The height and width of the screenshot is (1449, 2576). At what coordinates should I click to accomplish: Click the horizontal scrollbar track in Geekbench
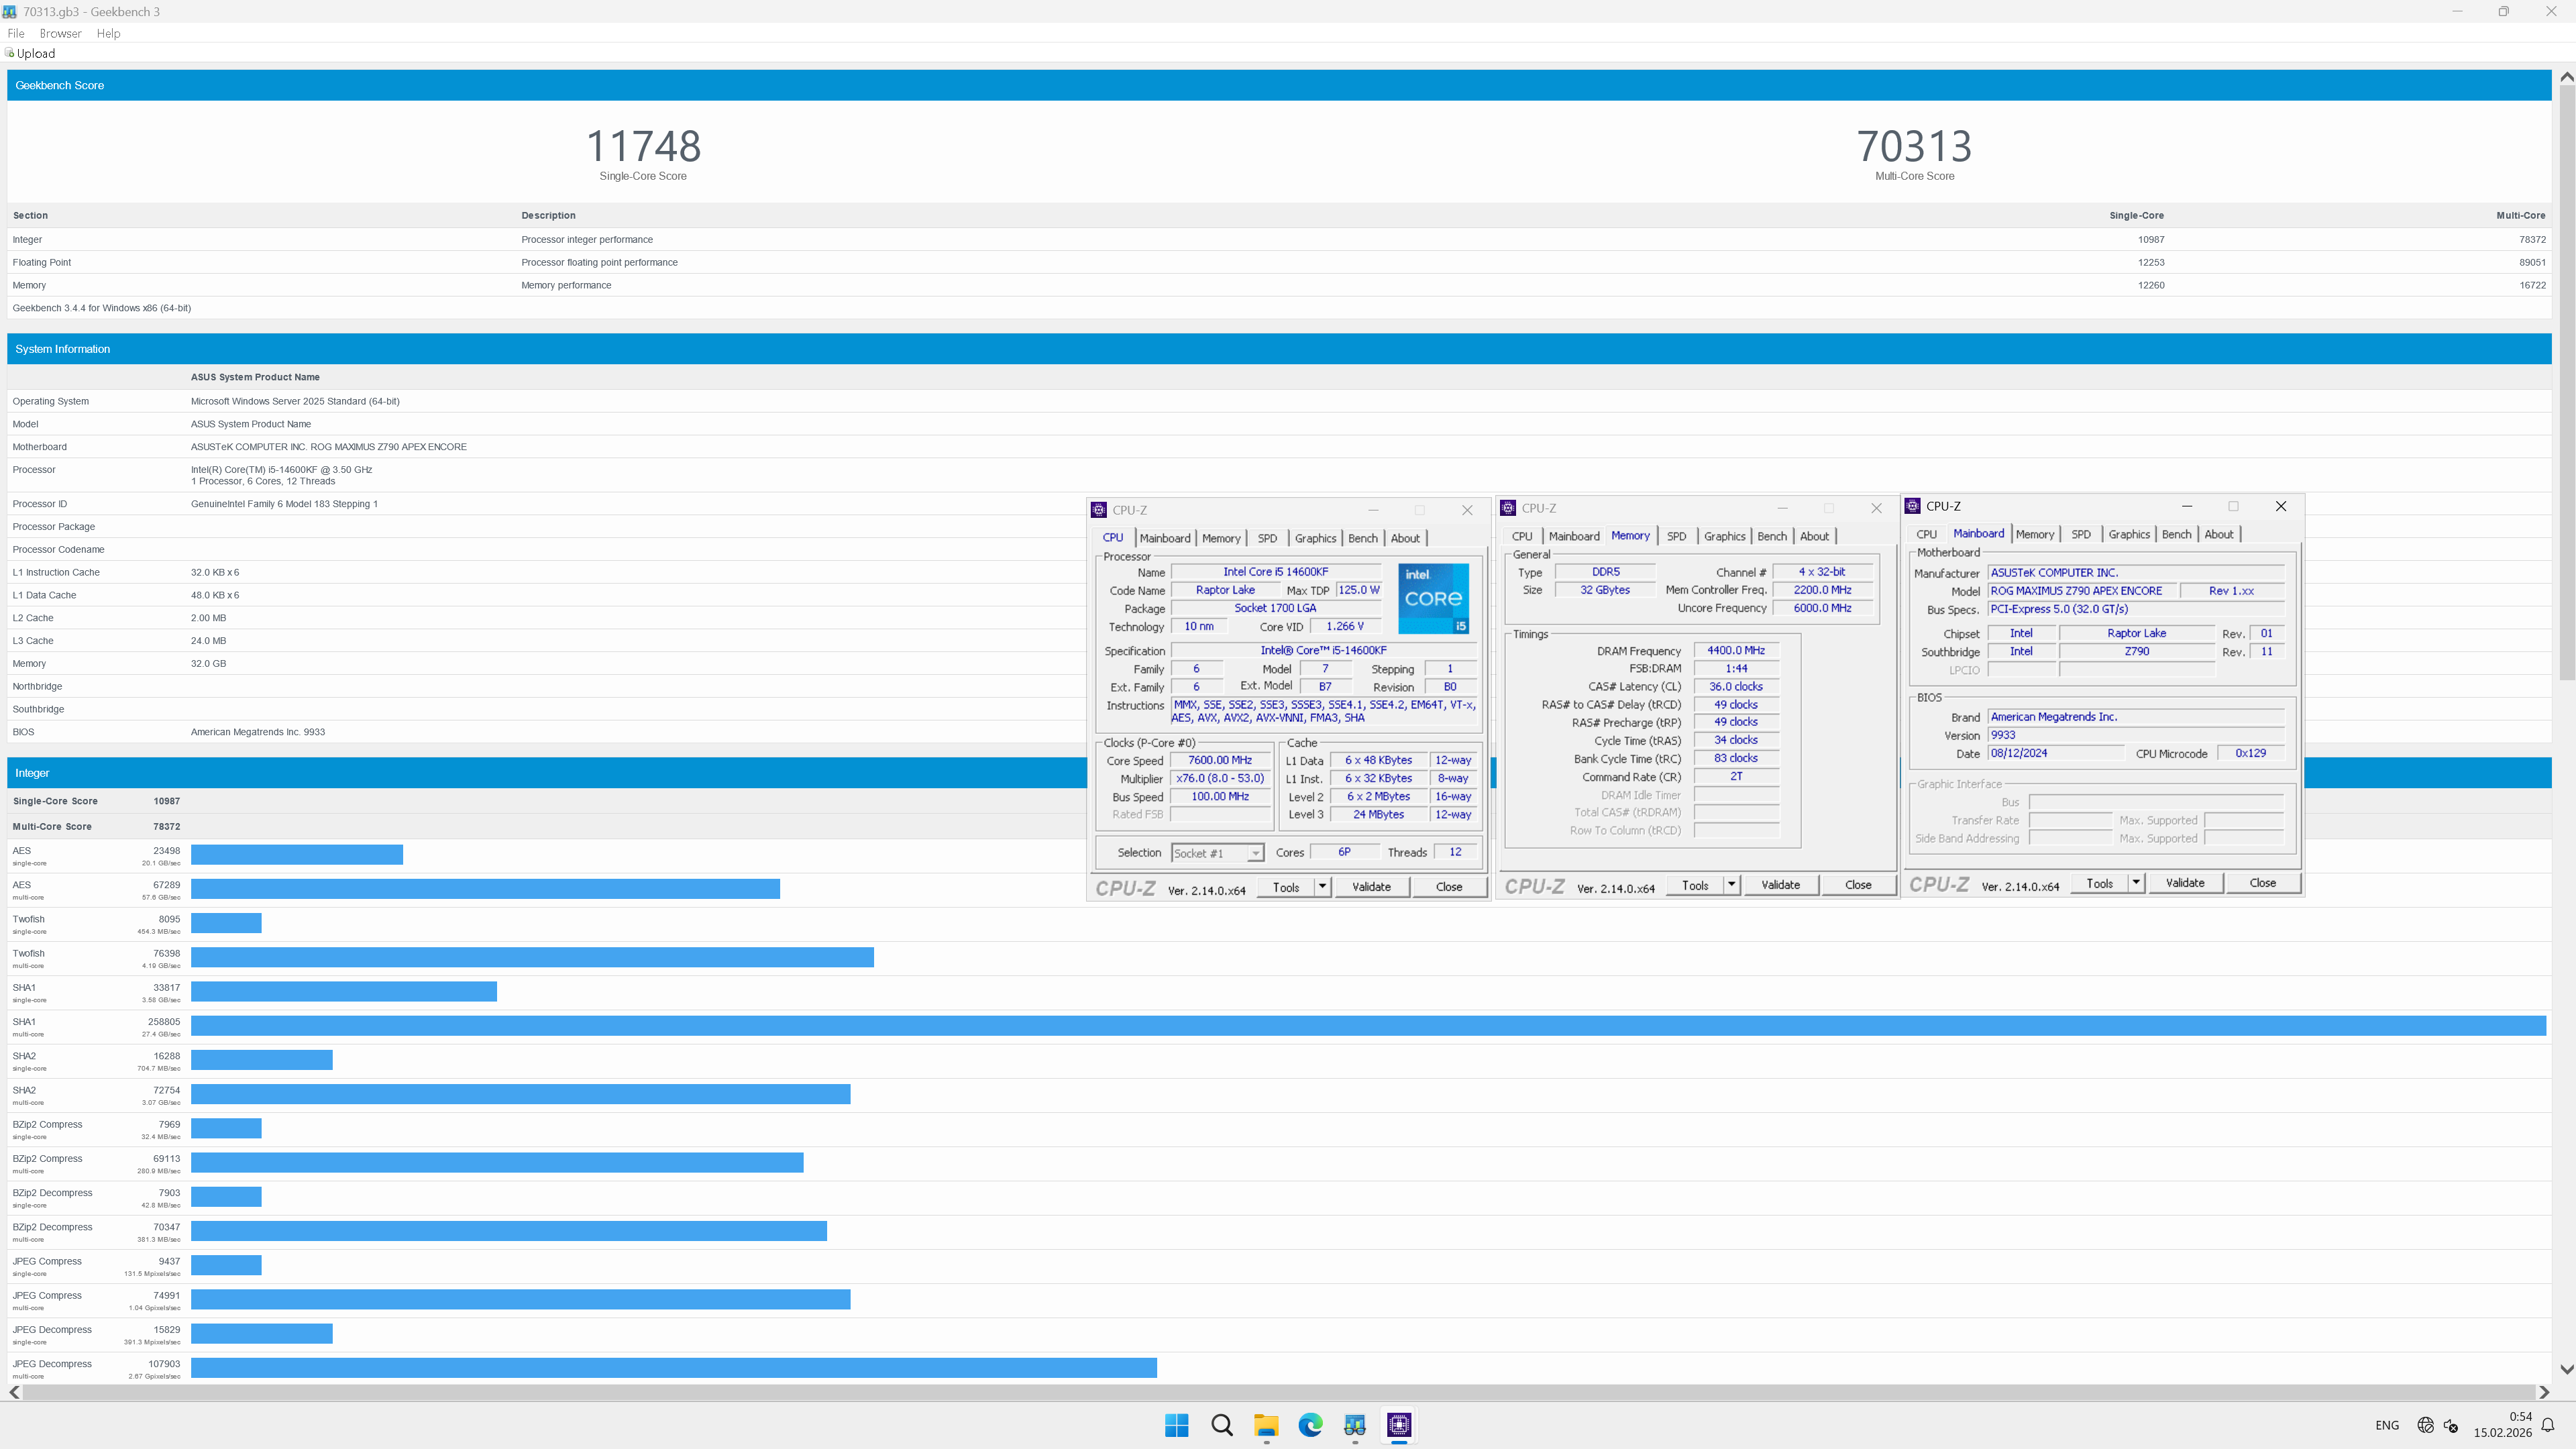1279,1392
